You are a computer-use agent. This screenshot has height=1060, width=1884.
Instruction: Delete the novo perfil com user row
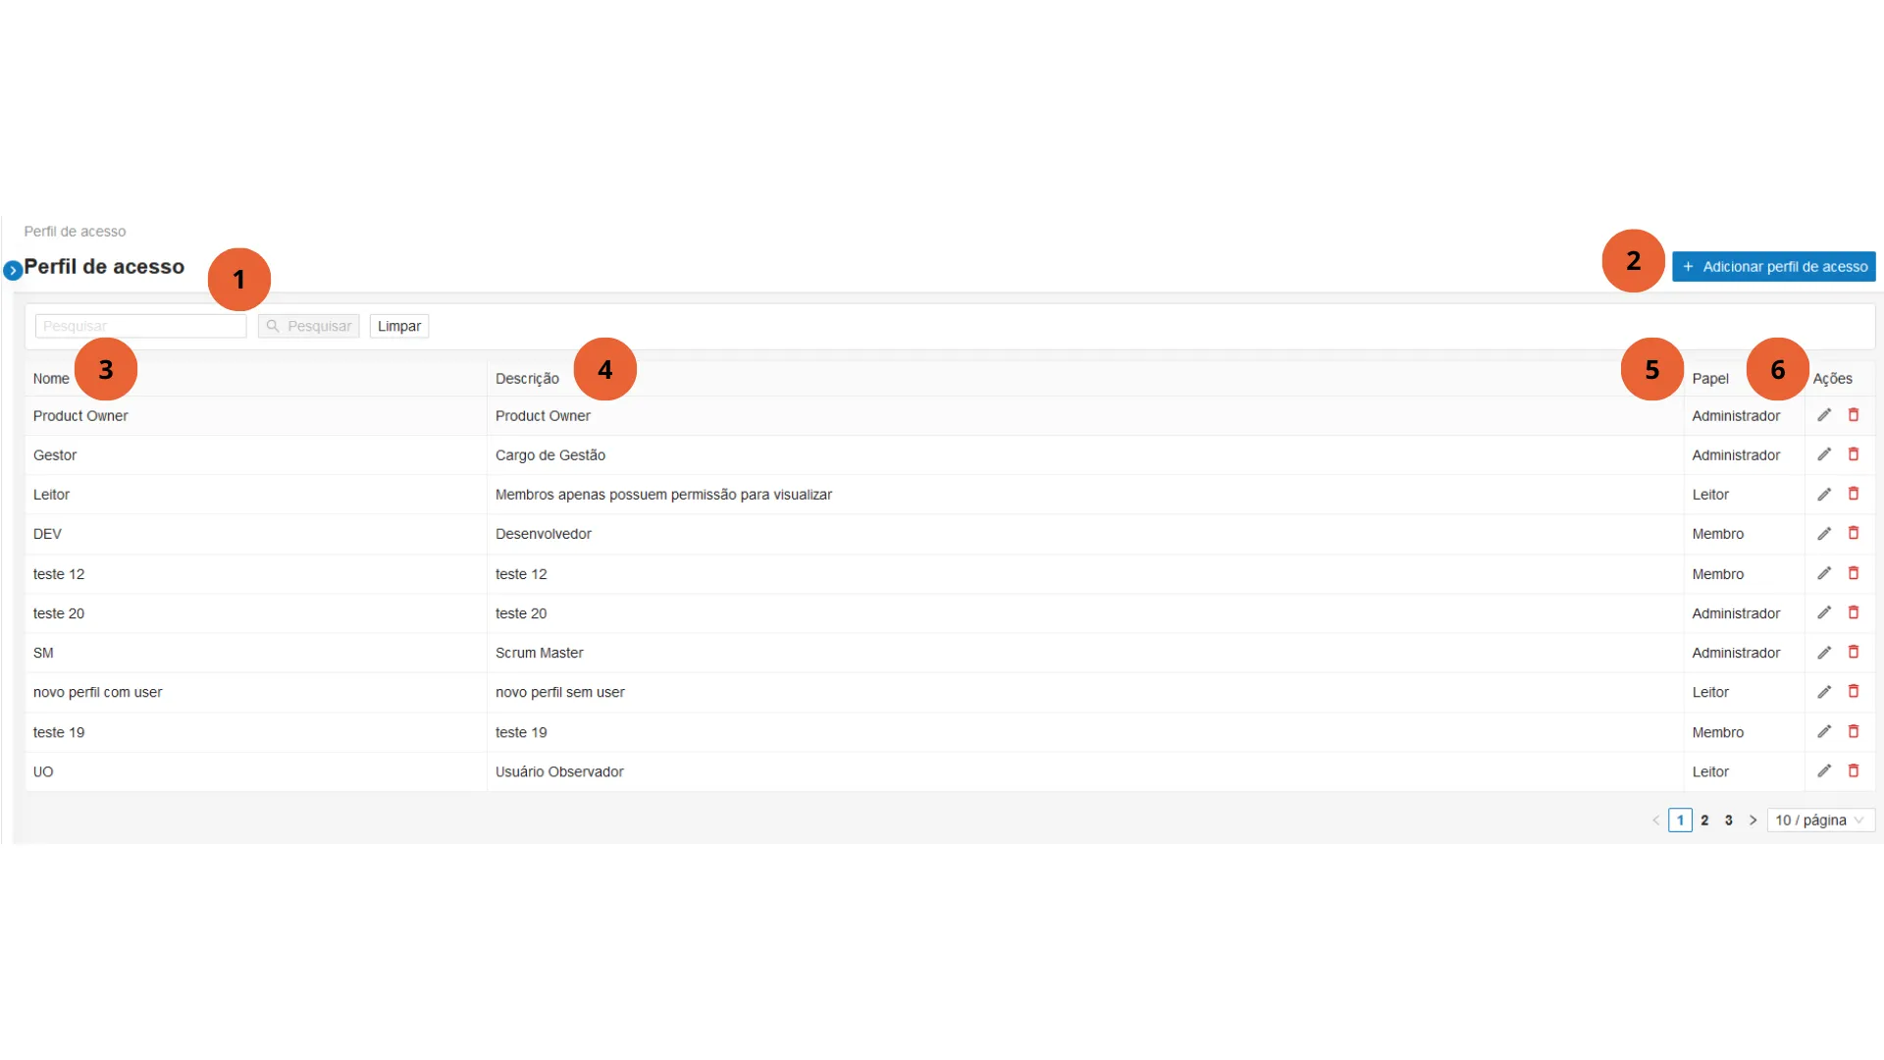point(1854,692)
